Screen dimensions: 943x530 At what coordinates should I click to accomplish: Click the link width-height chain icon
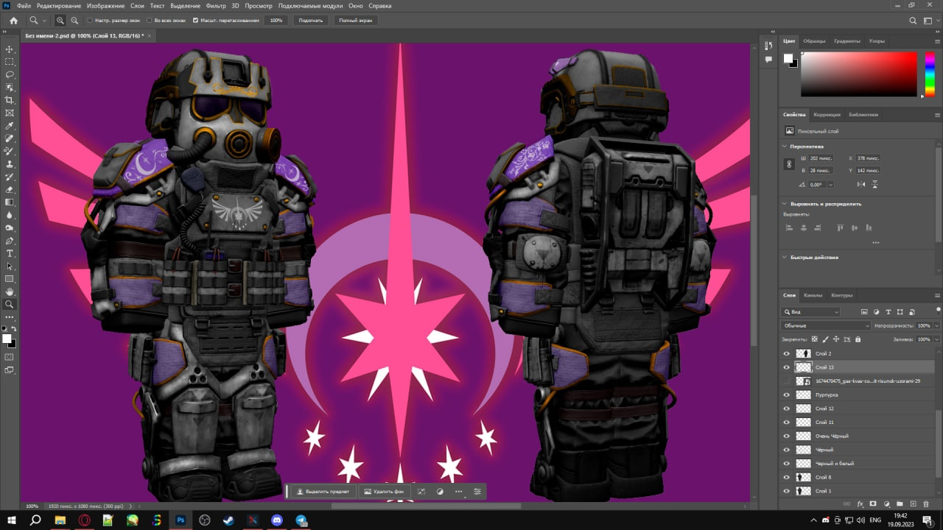(789, 164)
